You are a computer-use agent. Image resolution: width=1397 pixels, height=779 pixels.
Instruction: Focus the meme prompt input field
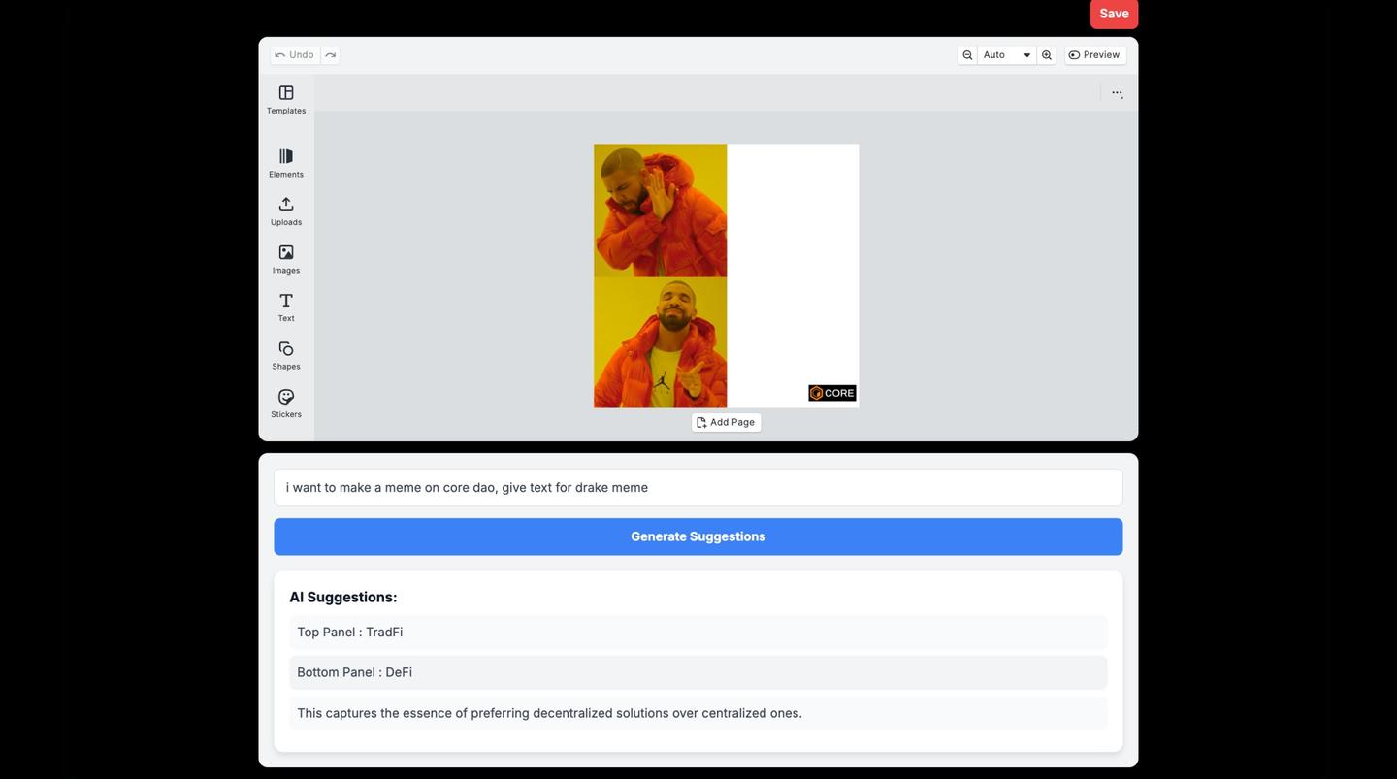tap(698, 488)
